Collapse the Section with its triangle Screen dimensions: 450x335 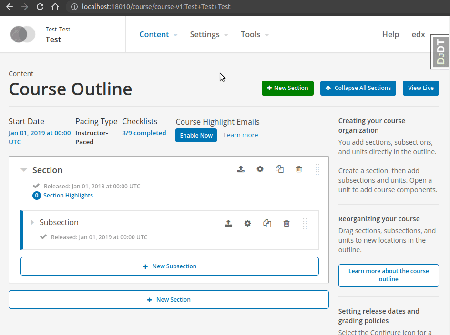click(24, 170)
